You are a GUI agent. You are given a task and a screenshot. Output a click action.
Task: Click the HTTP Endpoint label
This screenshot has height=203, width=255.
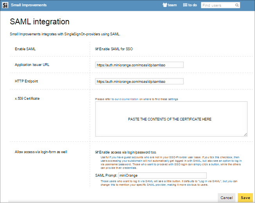pos(26,81)
